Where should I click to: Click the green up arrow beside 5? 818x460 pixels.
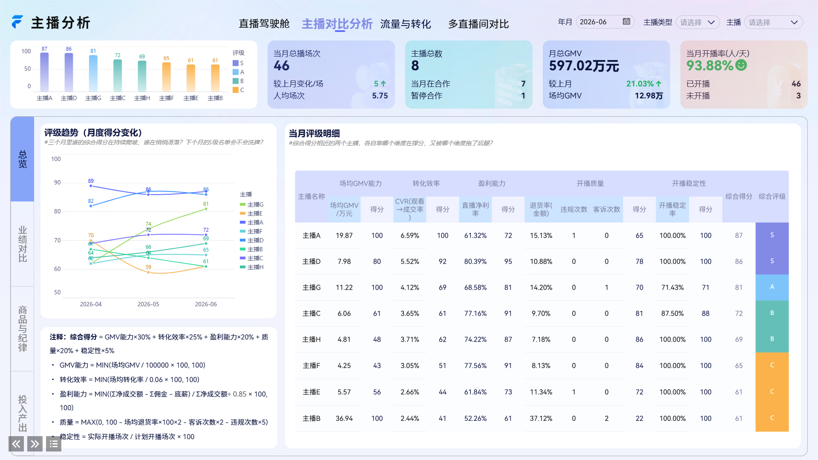click(x=383, y=84)
